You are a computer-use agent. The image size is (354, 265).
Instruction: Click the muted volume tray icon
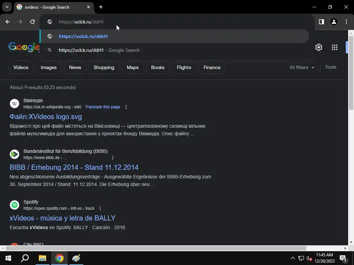(x=309, y=258)
